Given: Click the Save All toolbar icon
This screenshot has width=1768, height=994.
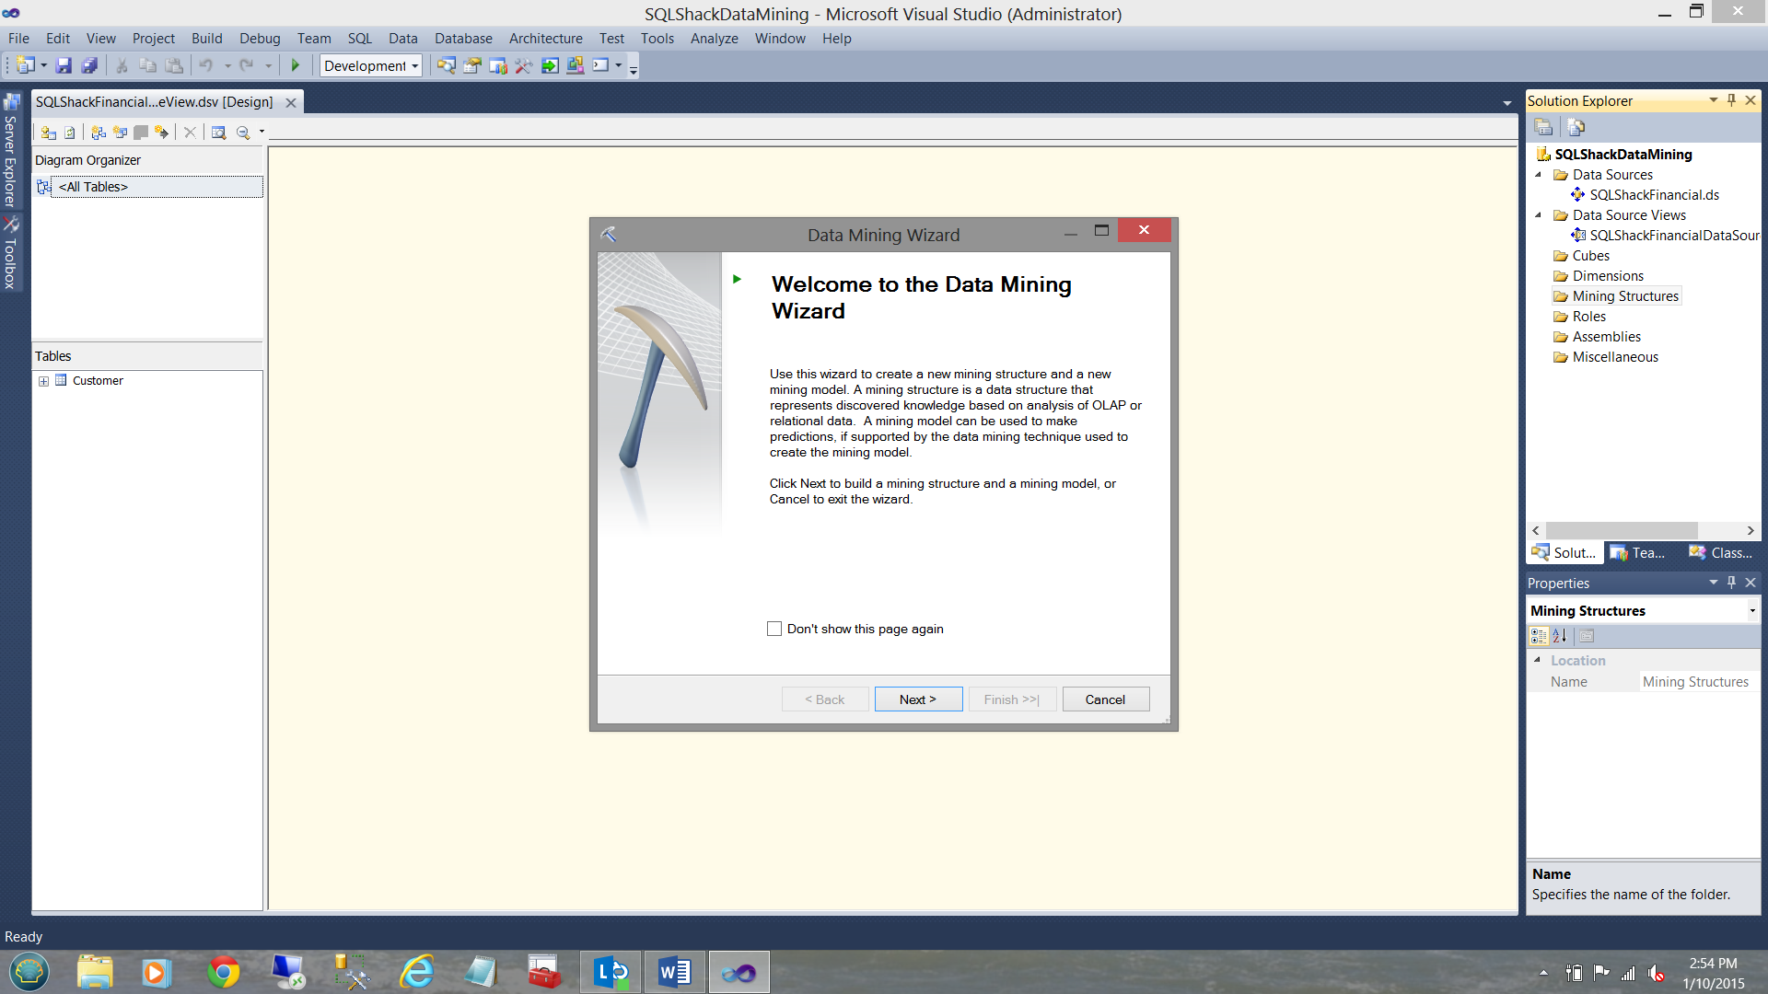Looking at the screenshot, I should pyautogui.click(x=89, y=65).
